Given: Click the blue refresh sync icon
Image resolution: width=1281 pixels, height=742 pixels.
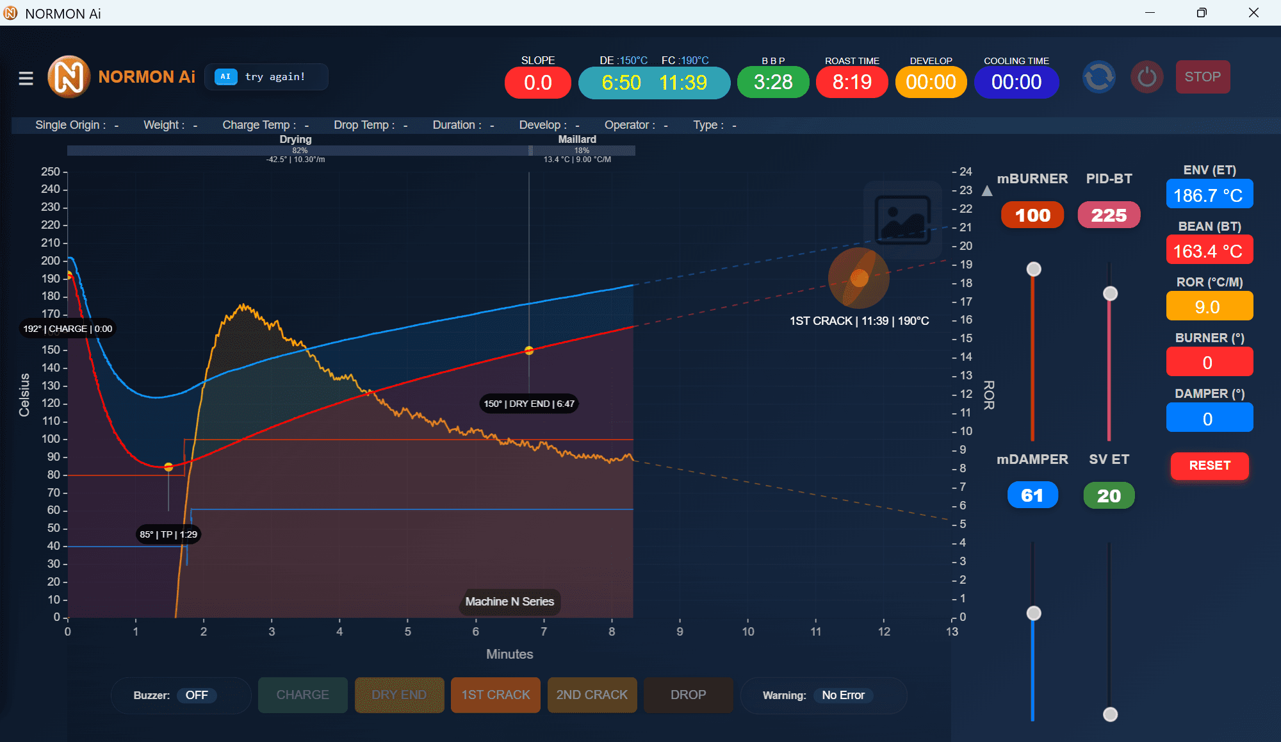Looking at the screenshot, I should (x=1098, y=77).
